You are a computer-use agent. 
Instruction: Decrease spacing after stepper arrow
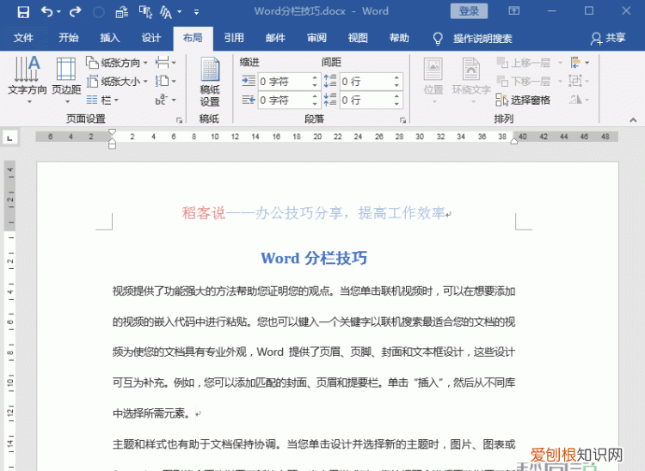pyautogui.click(x=396, y=104)
